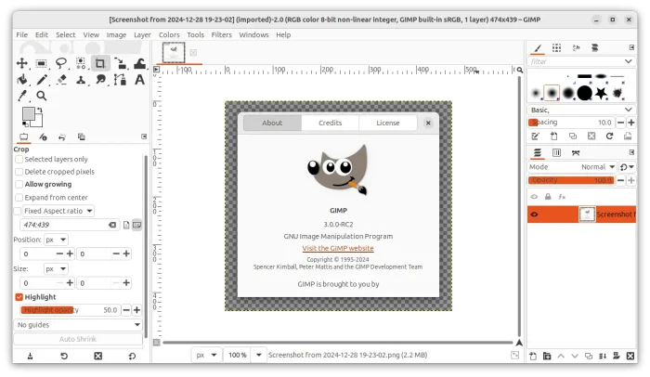Select the Clone stamp tool

pyautogui.click(x=81, y=80)
